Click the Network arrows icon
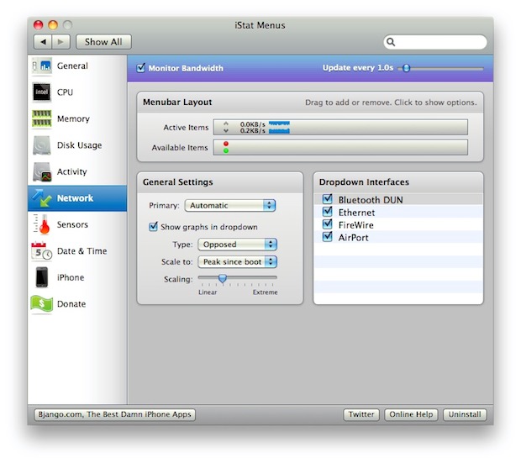 click(42, 198)
